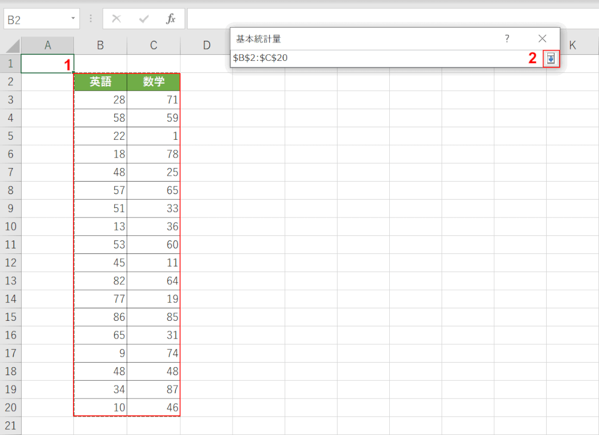Select row 21 header
This screenshot has height=435, width=599.
coord(11,425)
